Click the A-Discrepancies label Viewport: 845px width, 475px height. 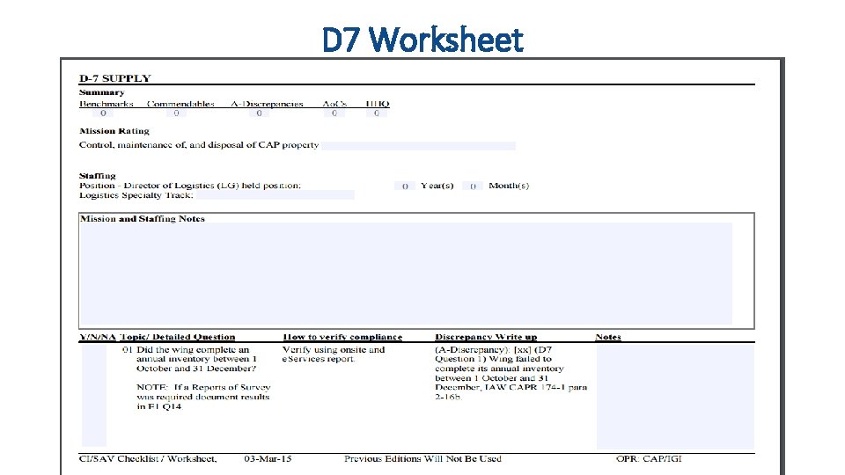[268, 104]
